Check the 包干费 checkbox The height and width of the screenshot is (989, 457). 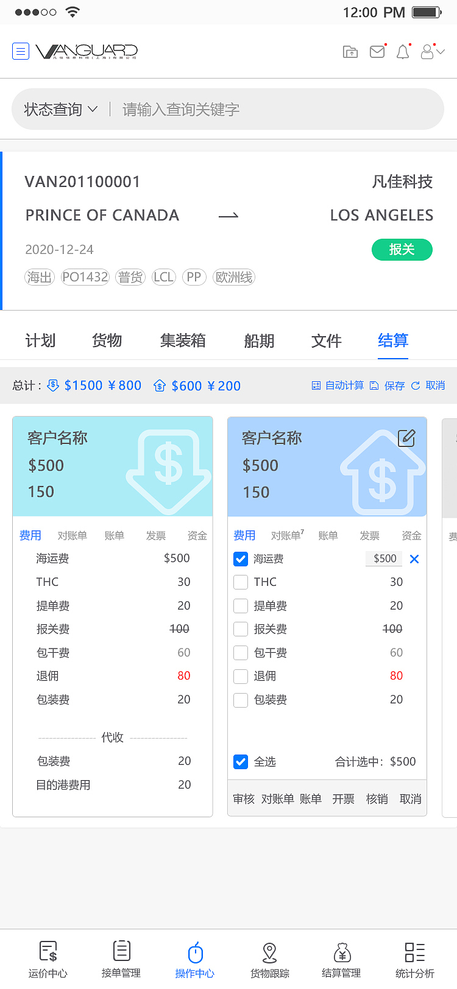tap(241, 653)
